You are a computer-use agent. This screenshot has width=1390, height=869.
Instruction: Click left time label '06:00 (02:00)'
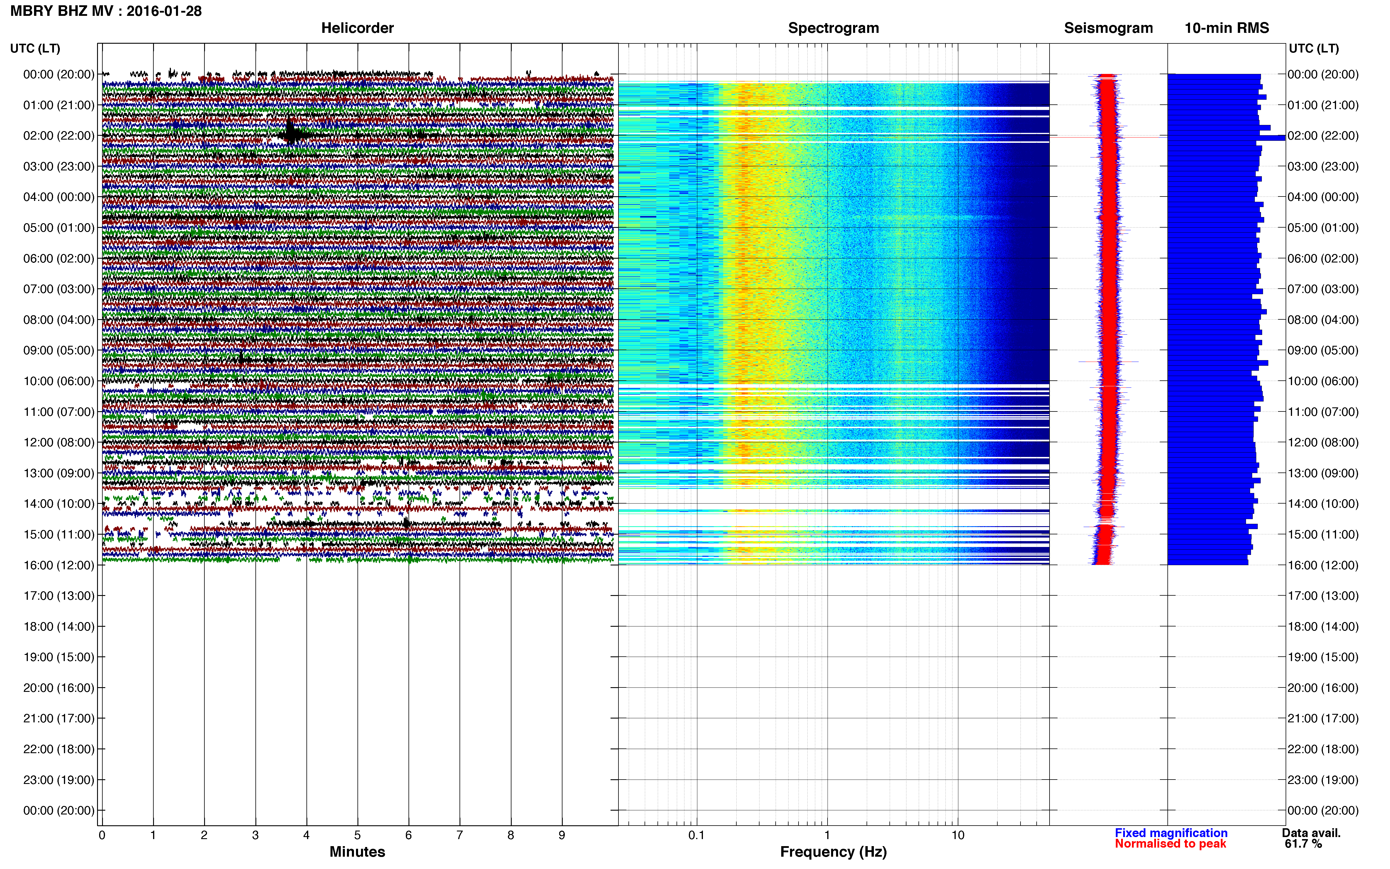pyautogui.click(x=59, y=259)
